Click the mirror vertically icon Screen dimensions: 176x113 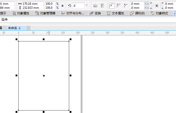tap(102, 6)
